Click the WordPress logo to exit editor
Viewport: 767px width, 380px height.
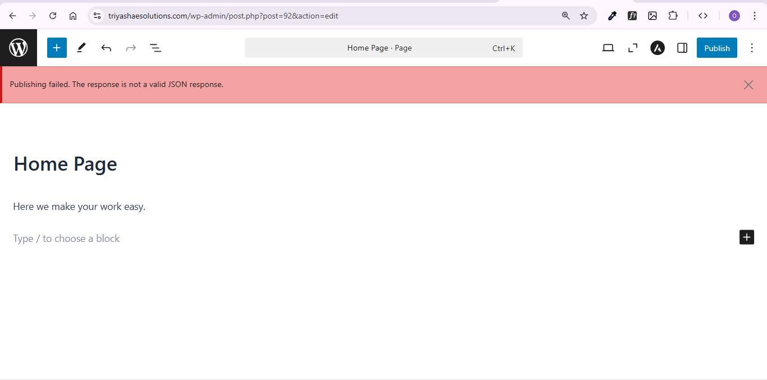[x=18, y=48]
